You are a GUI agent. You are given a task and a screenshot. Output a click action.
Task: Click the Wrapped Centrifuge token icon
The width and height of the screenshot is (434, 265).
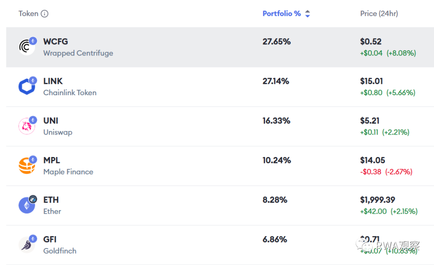[x=27, y=47]
